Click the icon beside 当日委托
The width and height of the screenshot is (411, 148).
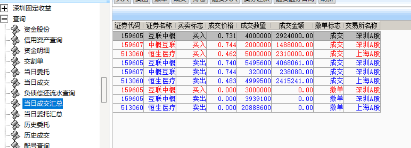point(15,72)
